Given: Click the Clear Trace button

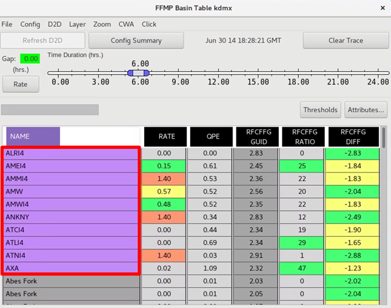Looking at the screenshot, I should coord(346,40).
